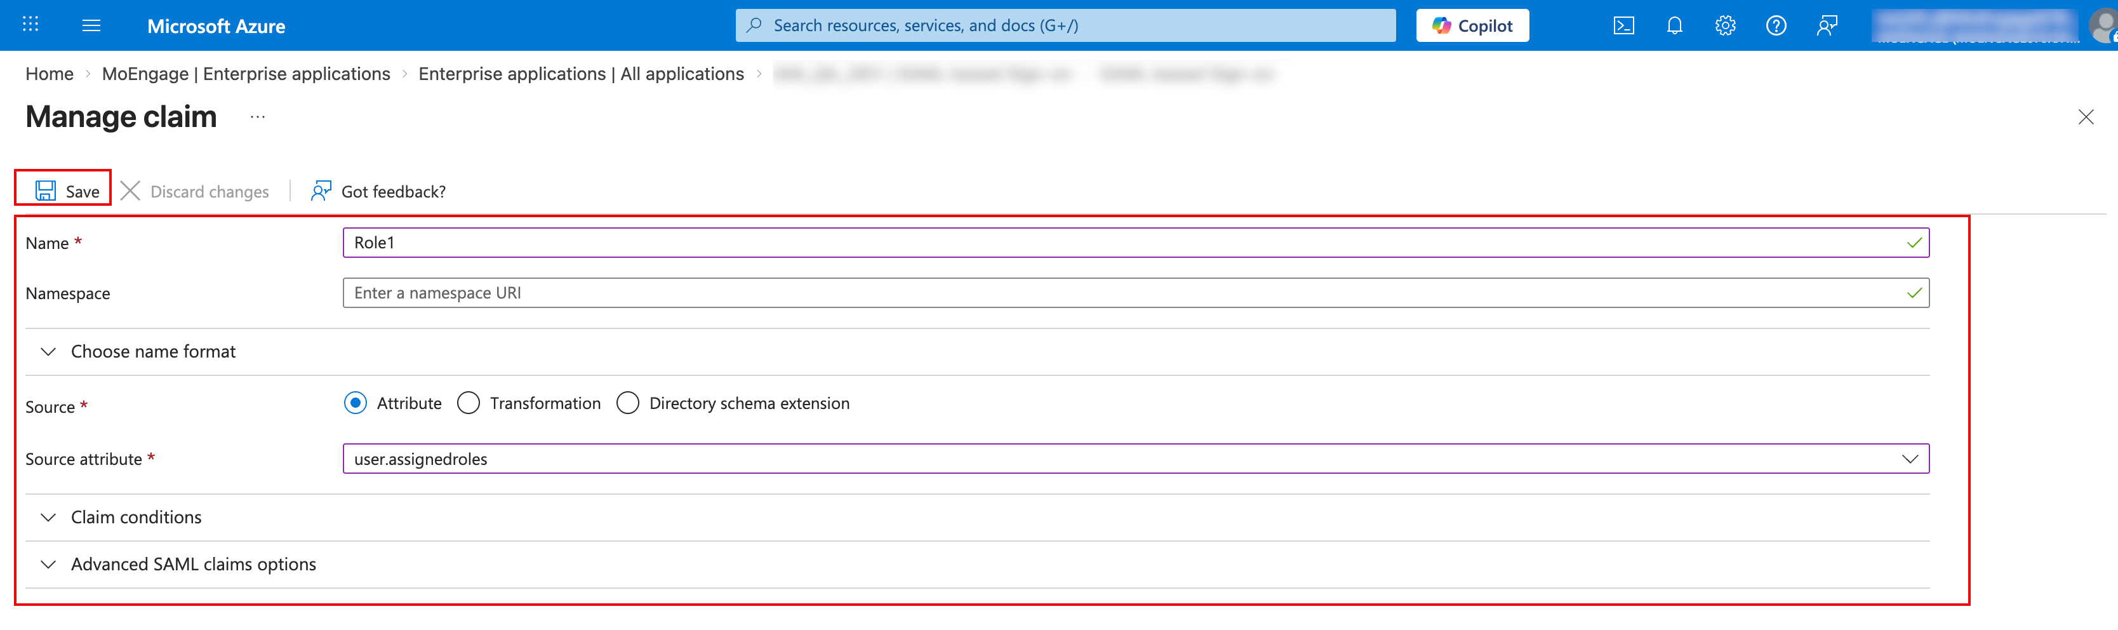Open the Azure portal hamburger menu

[91, 25]
